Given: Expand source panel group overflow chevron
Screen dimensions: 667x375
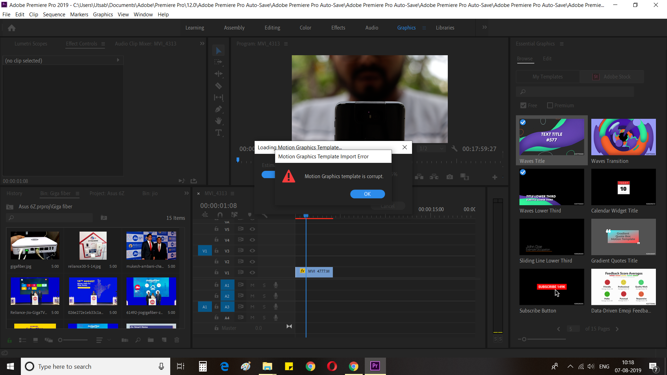Looking at the screenshot, I should click(202, 44).
